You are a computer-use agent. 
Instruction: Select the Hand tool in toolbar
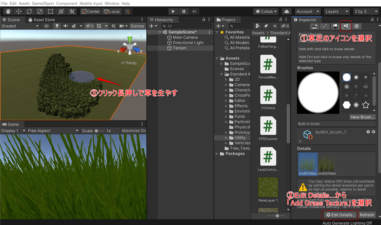(x=8, y=11)
